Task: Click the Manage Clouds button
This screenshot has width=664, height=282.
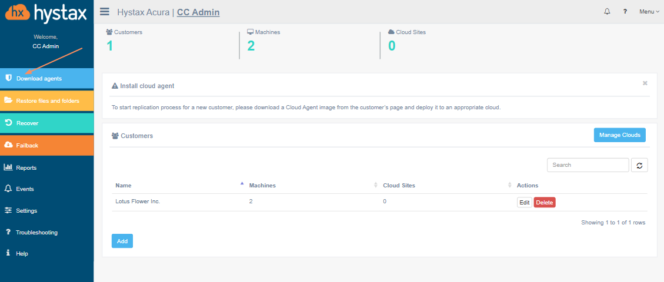Action: tap(619, 135)
